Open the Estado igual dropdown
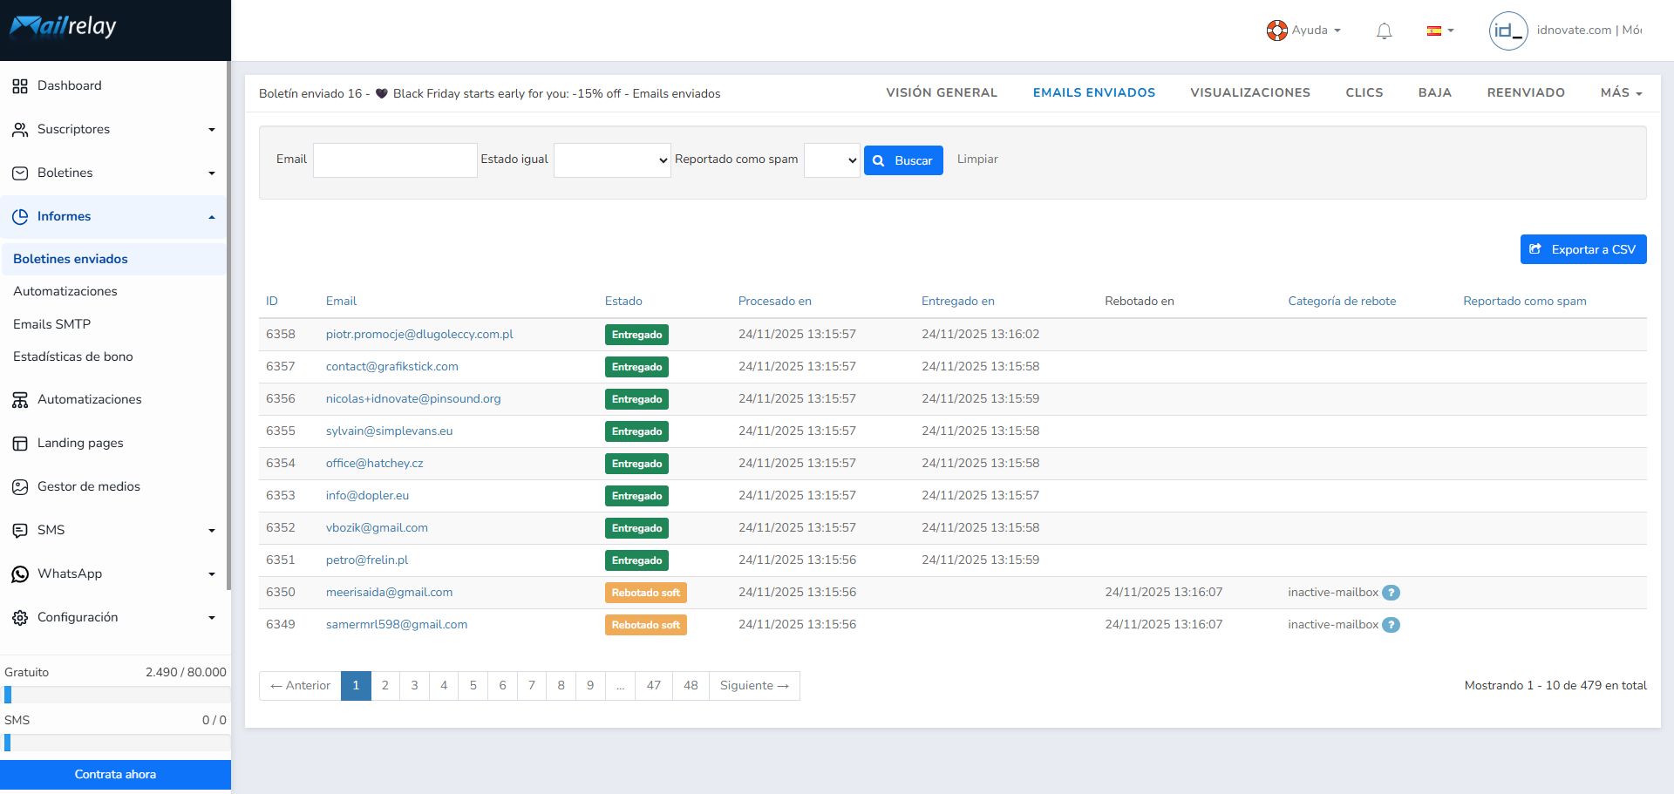This screenshot has height=794, width=1674. coord(612,160)
